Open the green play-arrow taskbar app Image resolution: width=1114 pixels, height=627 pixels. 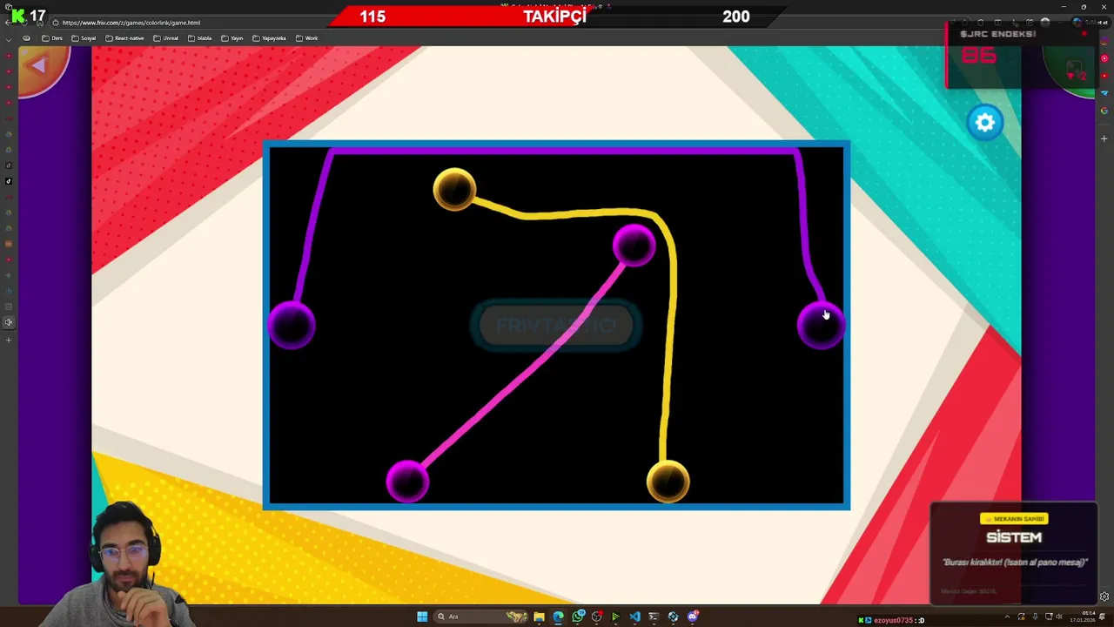(x=615, y=617)
